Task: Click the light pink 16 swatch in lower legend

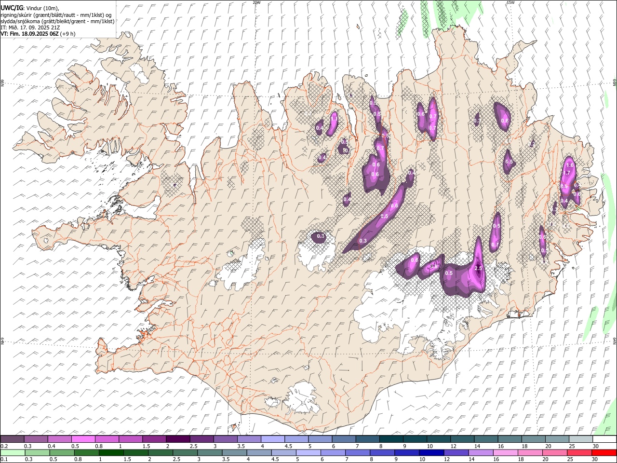Action: click(505, 452)
